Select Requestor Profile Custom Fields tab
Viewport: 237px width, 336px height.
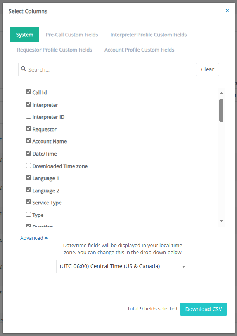coord(54,50)
